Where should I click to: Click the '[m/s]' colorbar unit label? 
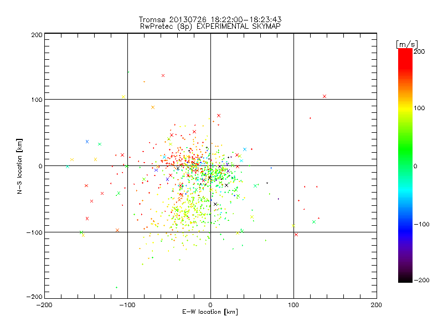pos(407,44)
